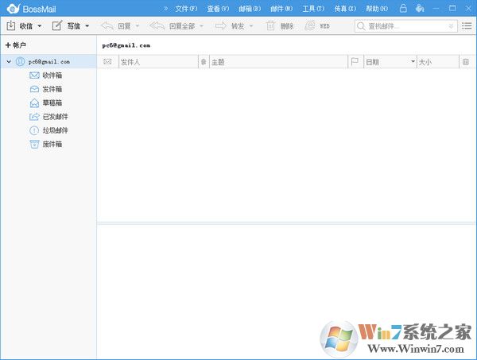Click the magnifier icon in search box
The image size is (477, 360).
(x=361, y=26)
